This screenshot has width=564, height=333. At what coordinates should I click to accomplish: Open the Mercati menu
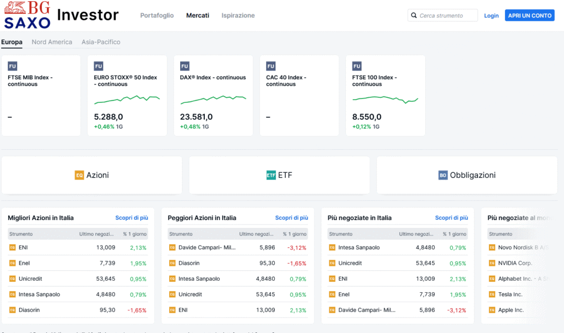click(x=198, y=15)
